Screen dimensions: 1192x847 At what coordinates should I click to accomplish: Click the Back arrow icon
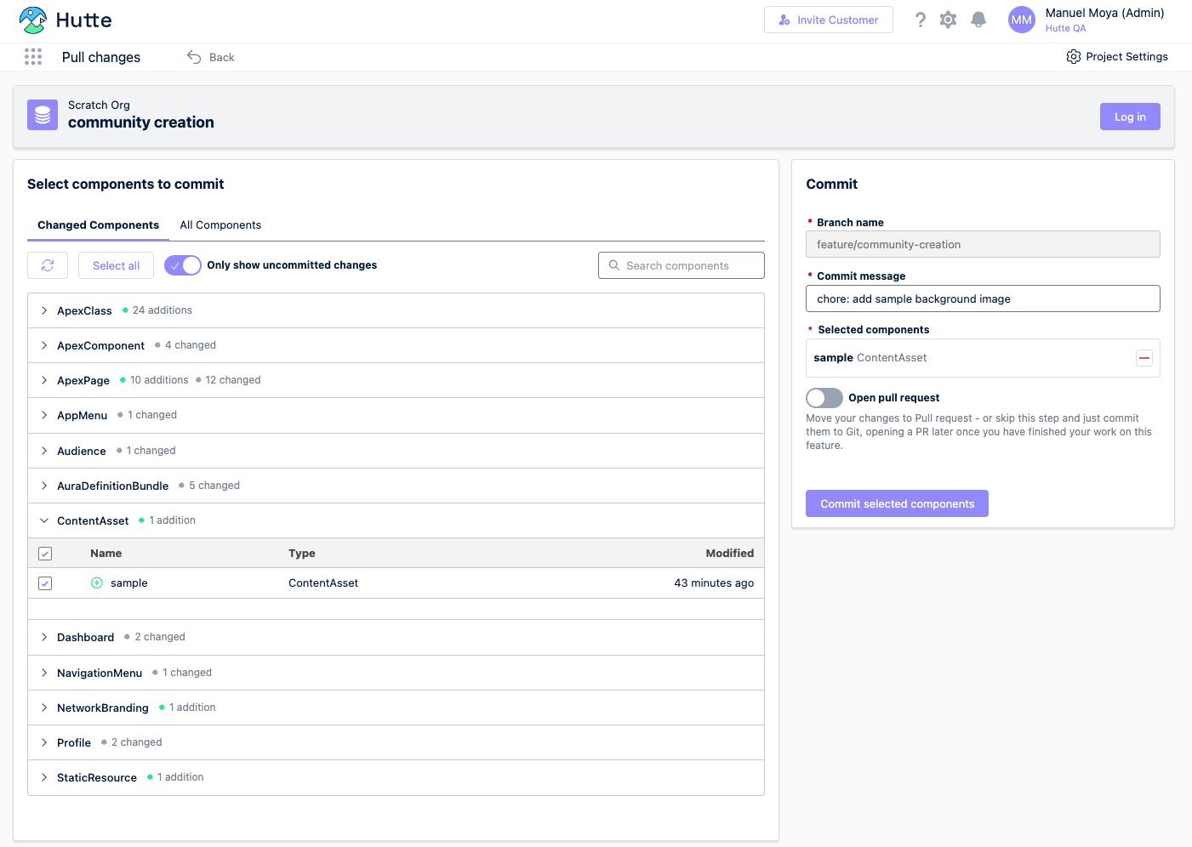point(194,57)
